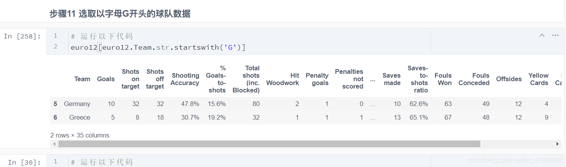Select the In [30] cell prompt
566x167 pixels.
tap(24, 162)
